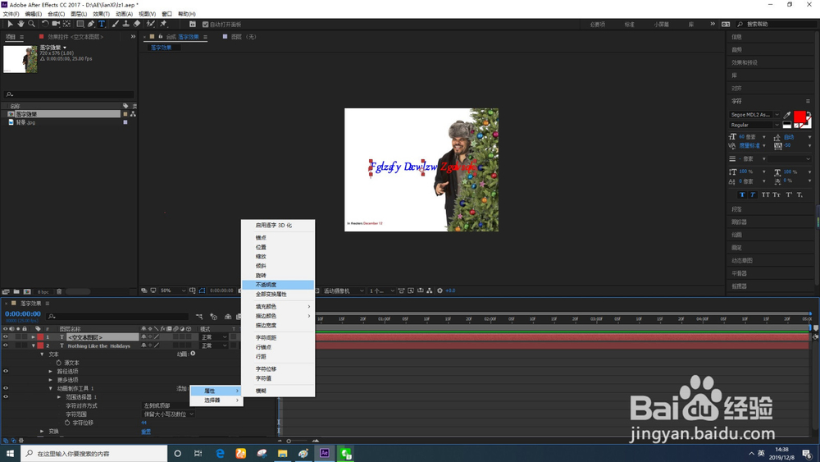The height and width of the screenshot is (462, 820).
Task: Click the Windows Start button
Action: point(10,453)
